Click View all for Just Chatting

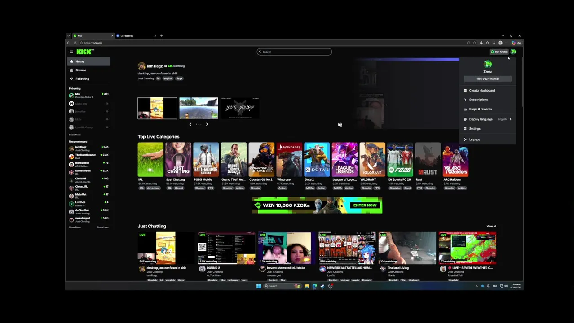tap(491, 227)
